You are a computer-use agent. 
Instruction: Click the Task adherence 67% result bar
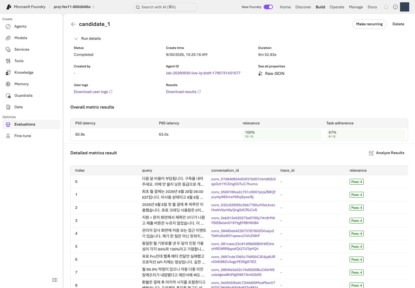(x=366, y=134)
